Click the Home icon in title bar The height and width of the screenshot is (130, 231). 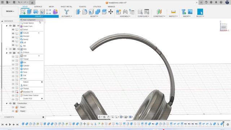(x=32, y=3)
